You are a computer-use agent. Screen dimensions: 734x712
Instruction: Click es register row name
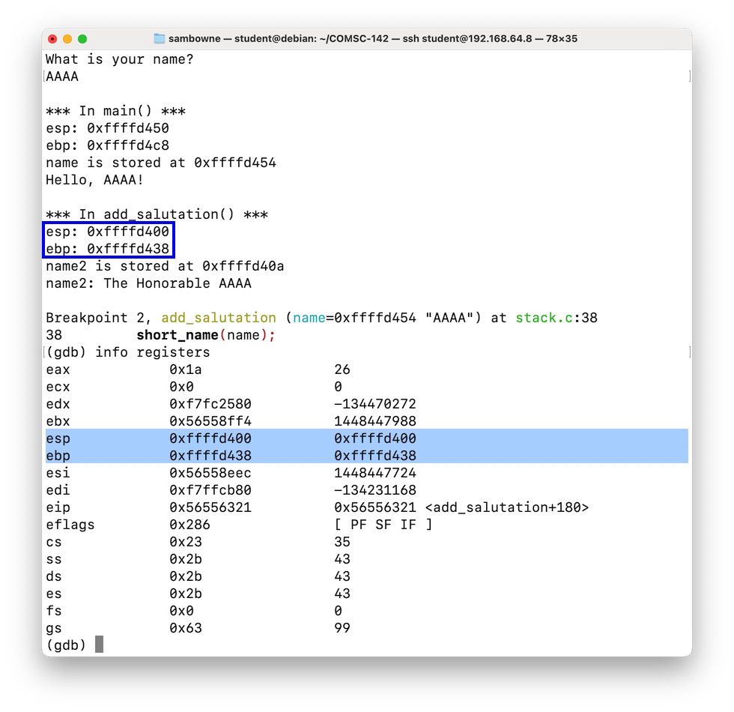(54, 594)
